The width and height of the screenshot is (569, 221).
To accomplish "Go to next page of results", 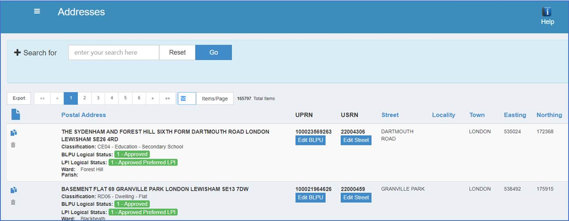I will 152,98.
